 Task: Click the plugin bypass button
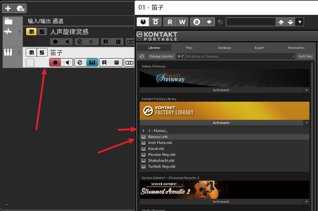tap(155, 22)
